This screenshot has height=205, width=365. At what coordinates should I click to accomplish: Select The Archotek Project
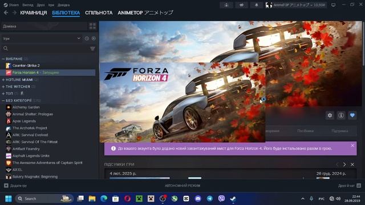[30, 128]
